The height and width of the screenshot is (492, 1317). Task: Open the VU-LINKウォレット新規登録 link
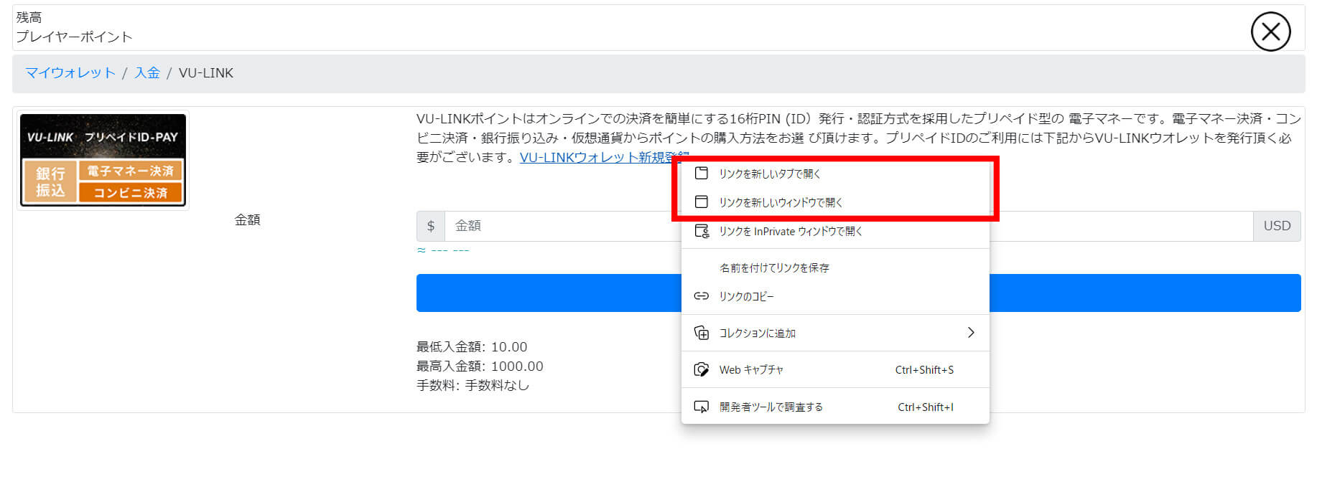pyautogui.click(x=604, y=157)
